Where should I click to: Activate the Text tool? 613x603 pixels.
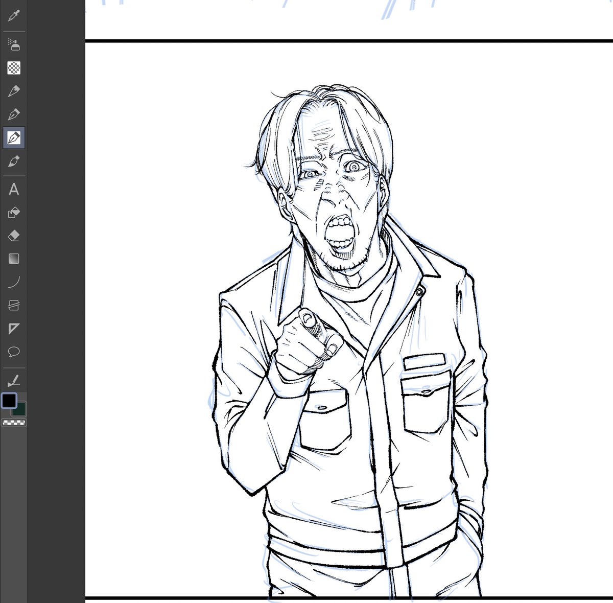[x=14, y=190]
